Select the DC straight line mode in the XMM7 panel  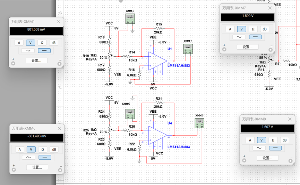(255, 37)
